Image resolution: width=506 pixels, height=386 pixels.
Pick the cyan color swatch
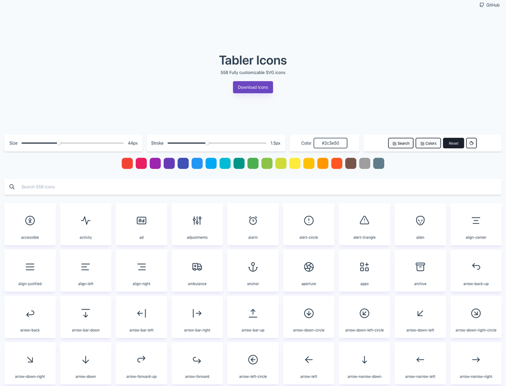pos(225,164)
